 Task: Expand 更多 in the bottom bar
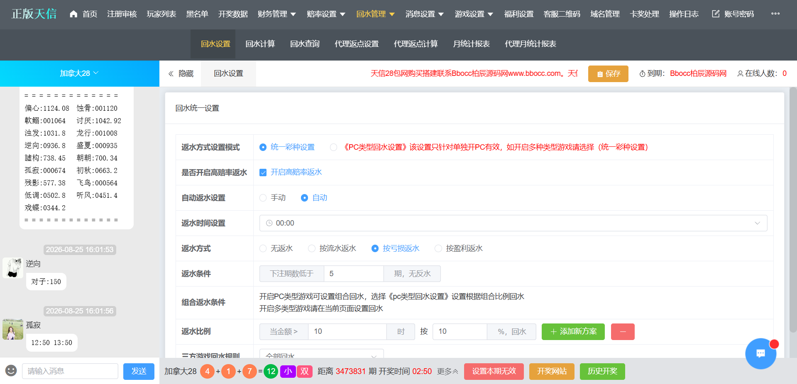pos(447,371)
